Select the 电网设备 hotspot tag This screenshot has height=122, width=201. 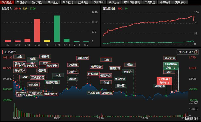pos(96,67)
